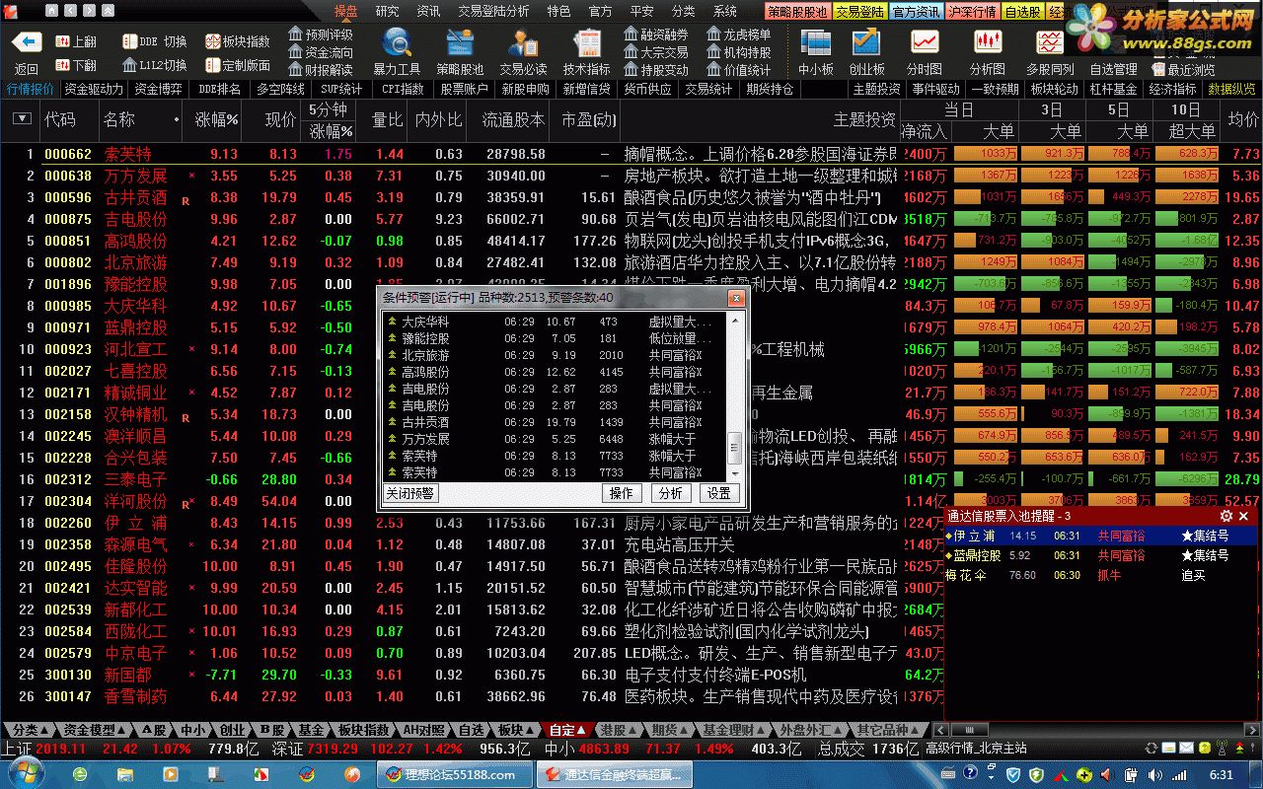Click the 返回 back arrow icon
1263x789 pixels.
(26, 42)
